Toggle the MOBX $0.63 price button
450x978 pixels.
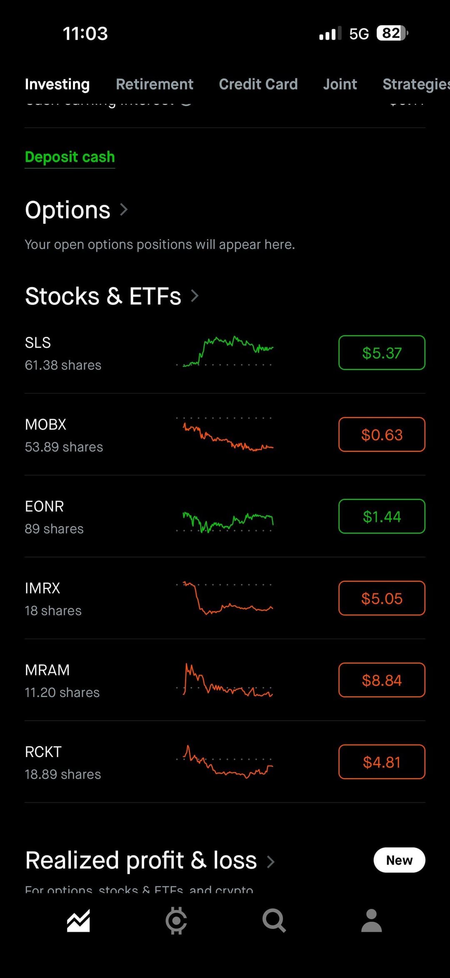point(382,434)
